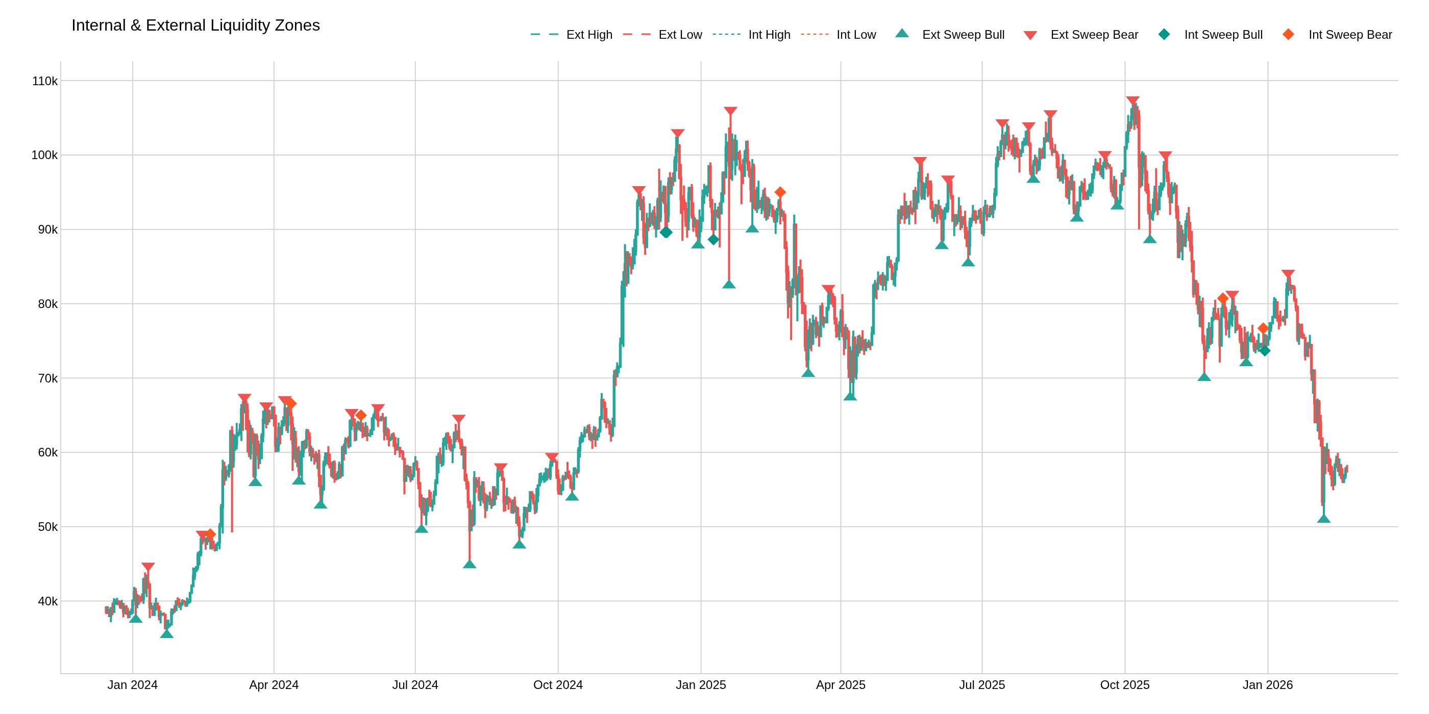Image resolution: width=1429 pixels, height=714 pixels.
Task: Click the red inverted-triangle Ext Sweep Bear legend marker
Action: tap(1030, 34)
